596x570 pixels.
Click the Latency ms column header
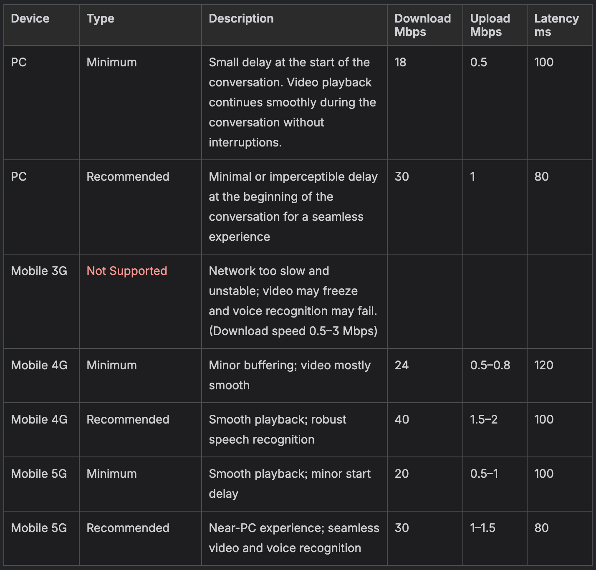(556, 25)
